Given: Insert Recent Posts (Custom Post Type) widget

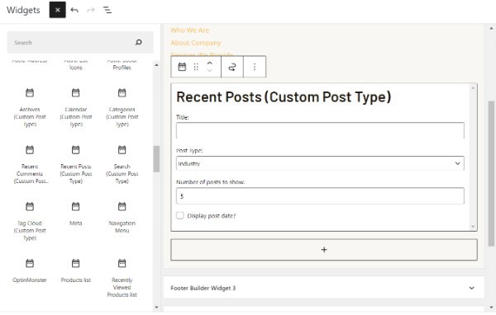Looking at the screenshot, I should click(x=75, y=164).
